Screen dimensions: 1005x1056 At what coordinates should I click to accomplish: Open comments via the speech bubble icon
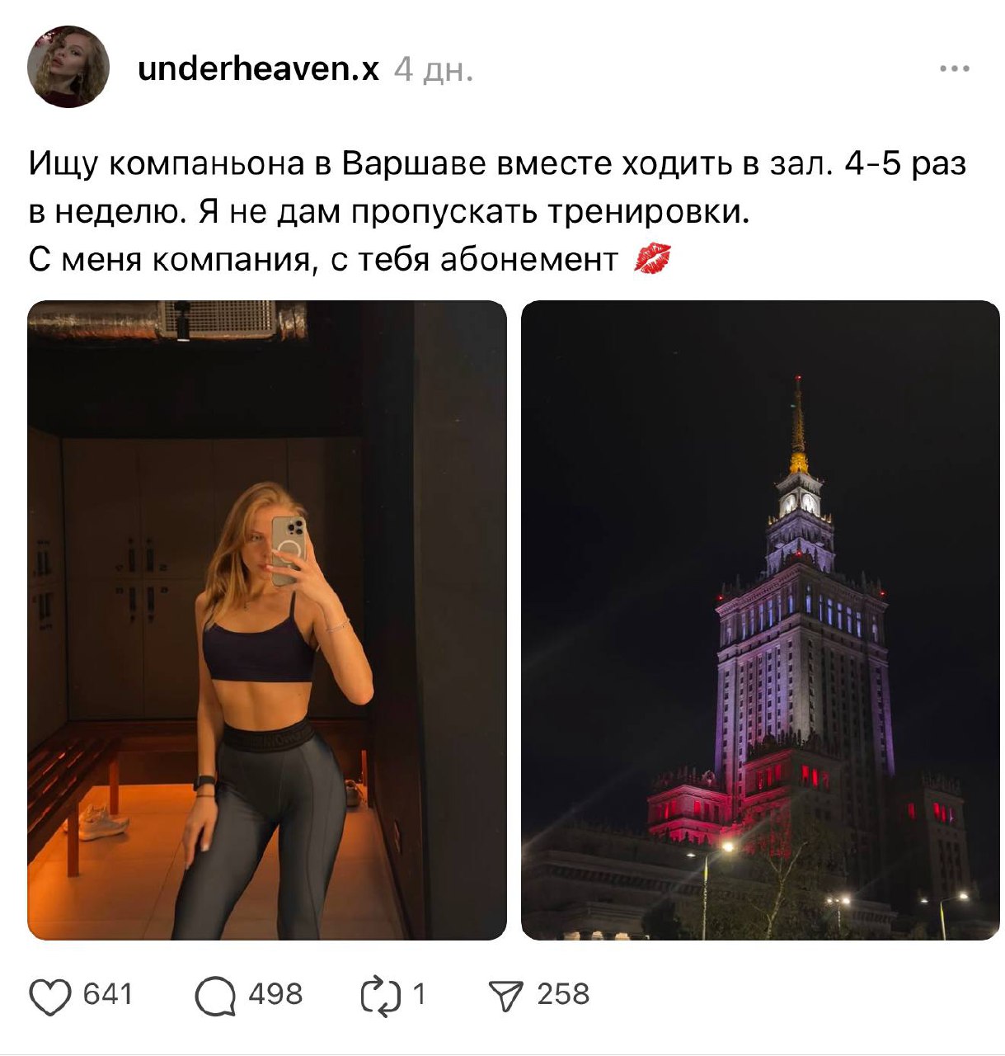(x=214, y=996)
